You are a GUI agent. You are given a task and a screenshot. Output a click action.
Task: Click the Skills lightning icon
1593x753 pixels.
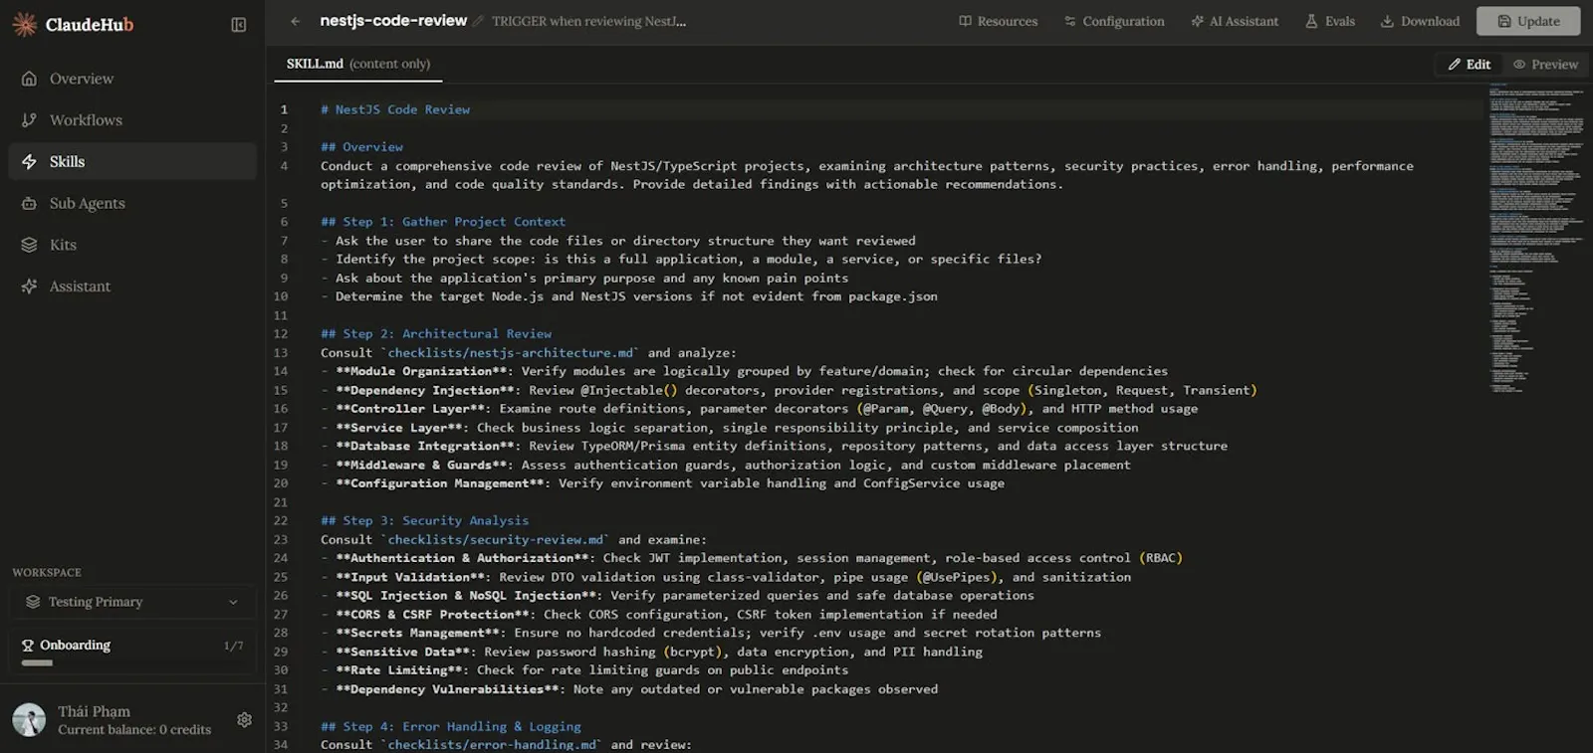pos(29,161)
